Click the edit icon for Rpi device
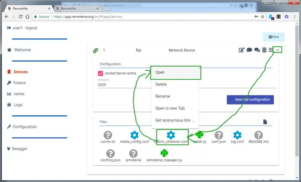 pyautogui.click(x=241, y=50)
